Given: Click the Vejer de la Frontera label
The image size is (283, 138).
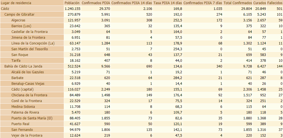Looking at the screenshot, I should click(27, 135).
